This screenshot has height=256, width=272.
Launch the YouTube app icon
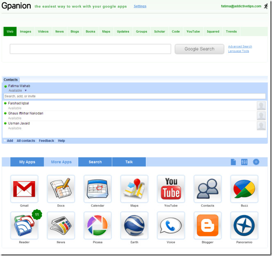click(x=171, y=189)
